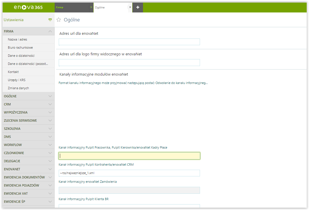Click the enova365 logo
This screenshot has width=309, height=210.
coord(28,7)
